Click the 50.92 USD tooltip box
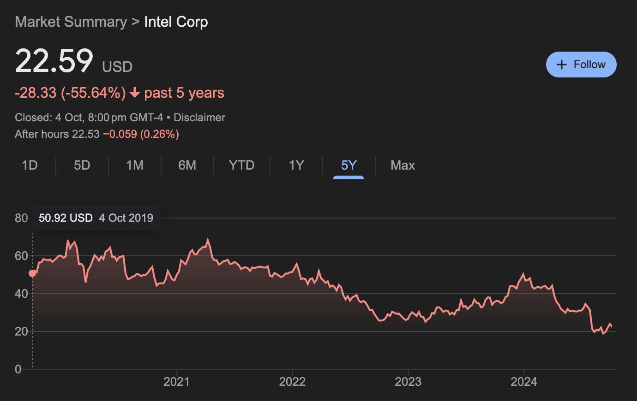Viewport: 637px width, 401px height. point(96,218)
